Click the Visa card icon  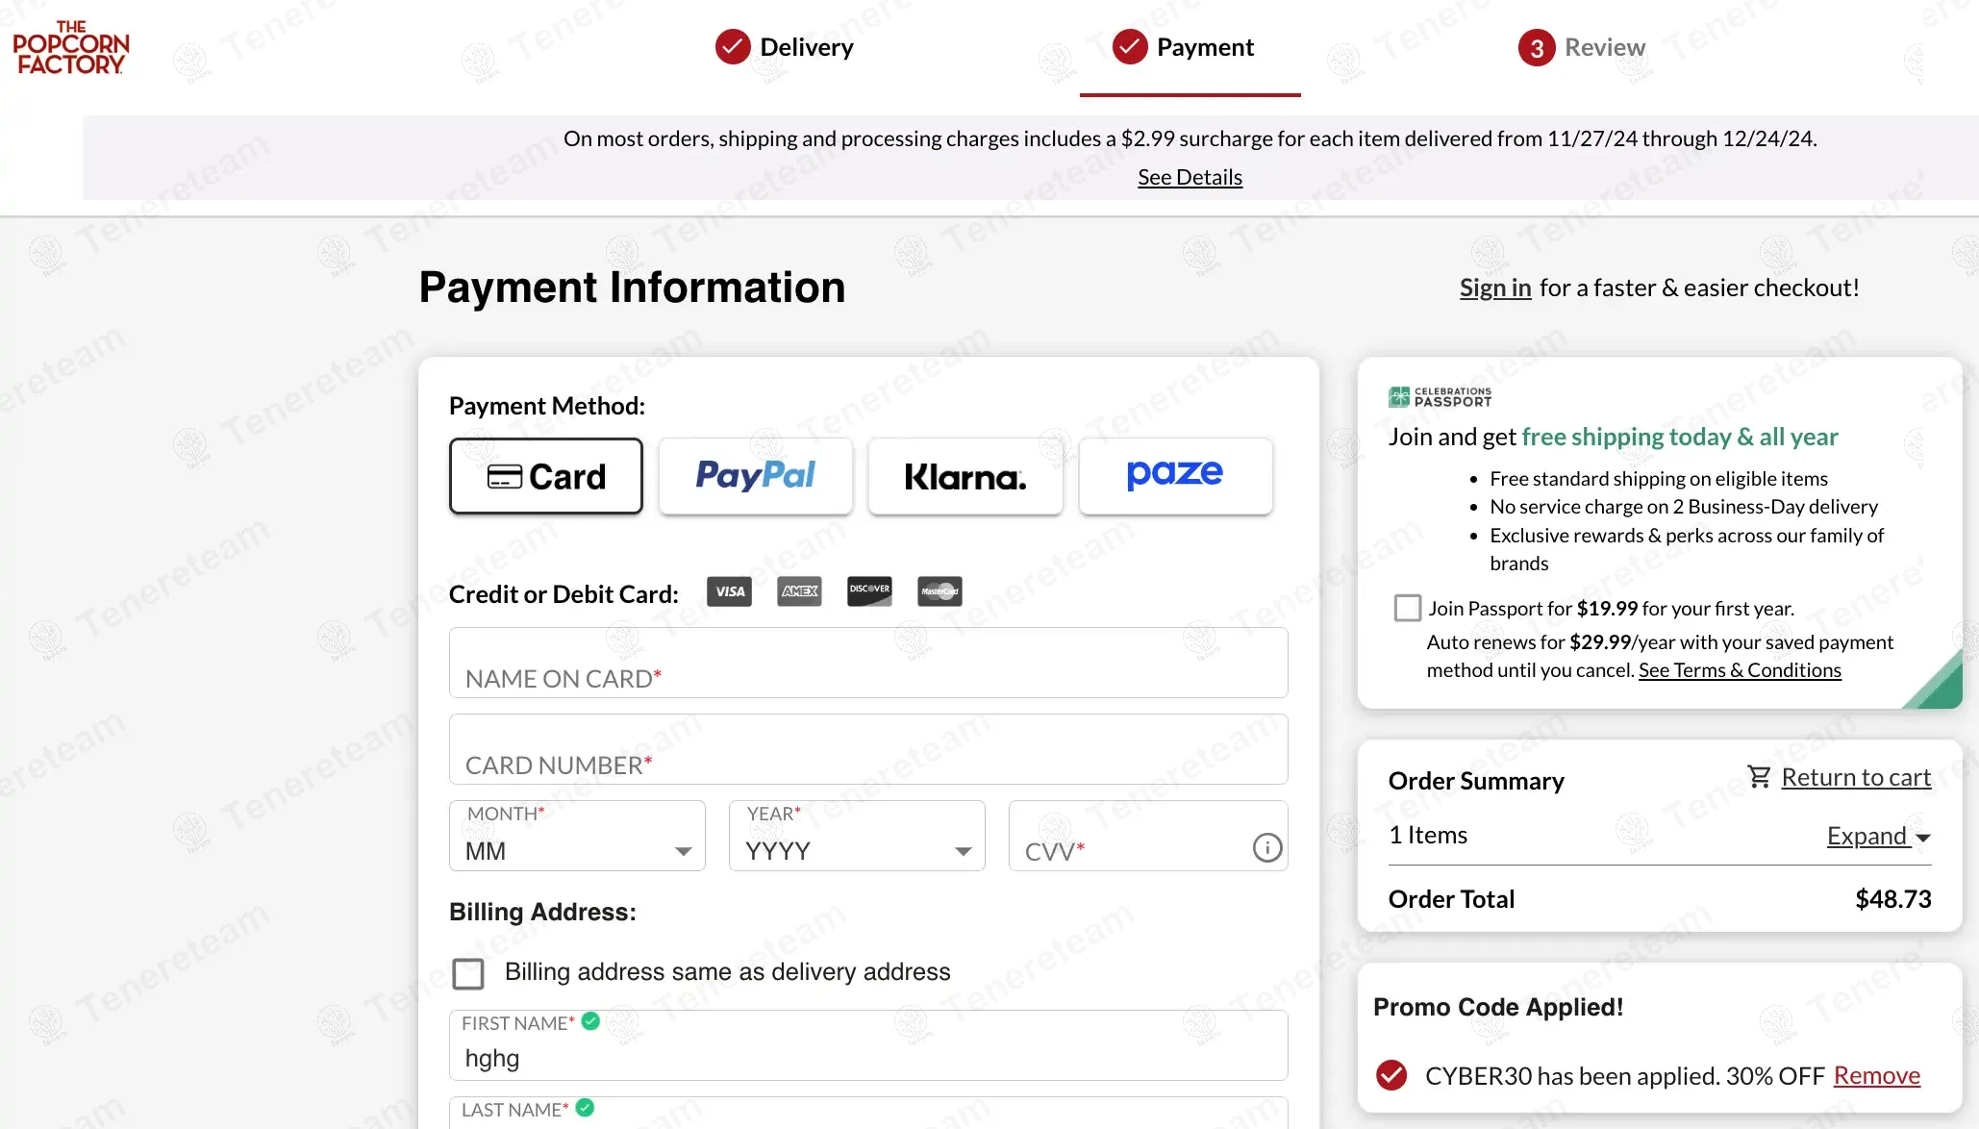pyautogui.click(x=730, y=591)
